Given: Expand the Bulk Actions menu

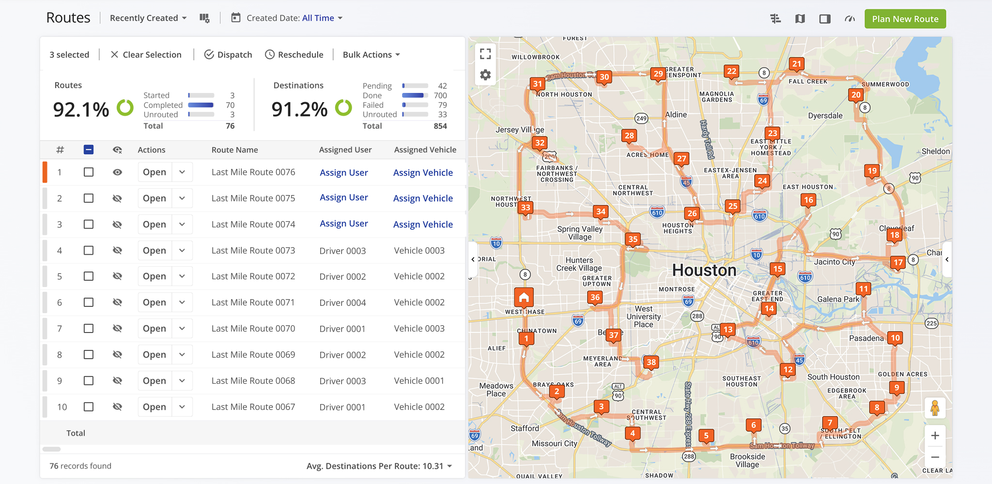Looking at the screenshot, I should click(x=371, y=54).
